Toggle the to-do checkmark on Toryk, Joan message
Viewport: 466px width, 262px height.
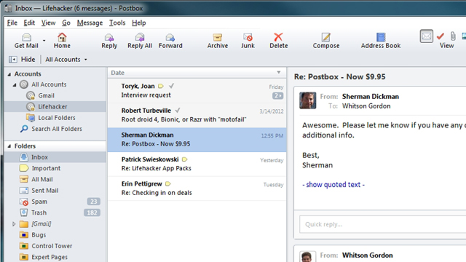pyautogui.click(x=172, y=86)
